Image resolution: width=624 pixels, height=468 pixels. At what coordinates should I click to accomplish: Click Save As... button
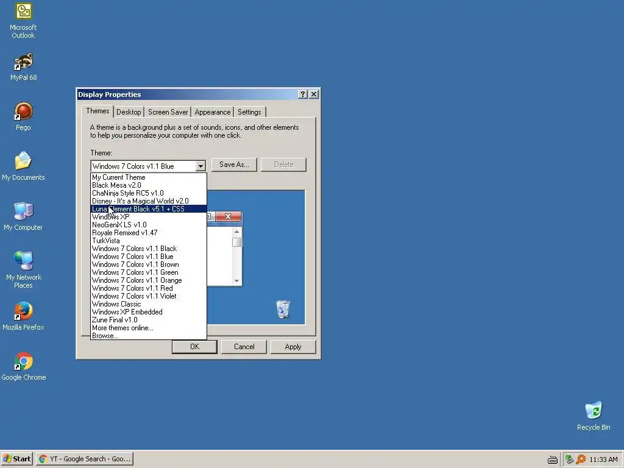[x=234, y=165]
